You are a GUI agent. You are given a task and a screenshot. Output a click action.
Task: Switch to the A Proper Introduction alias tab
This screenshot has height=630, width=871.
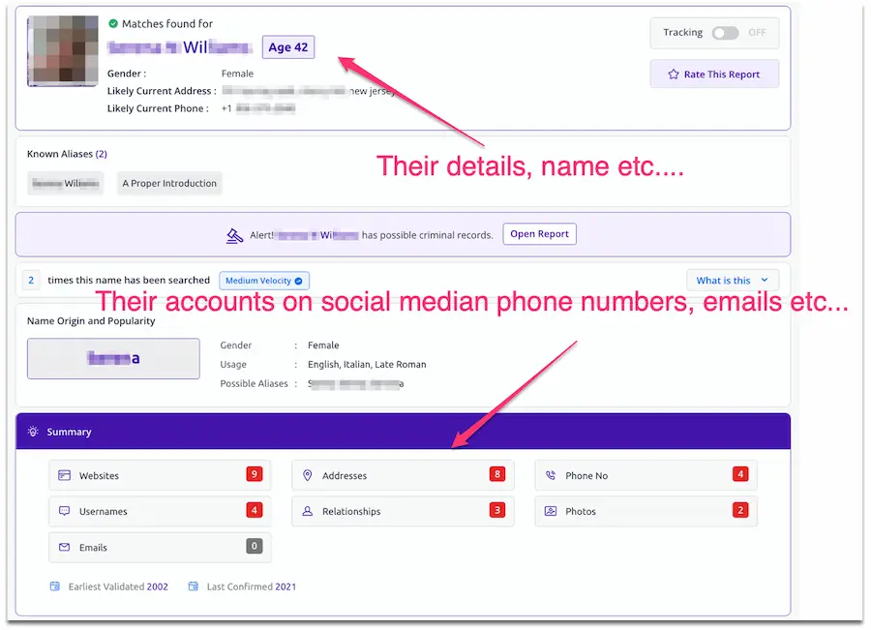pos(168,183)
